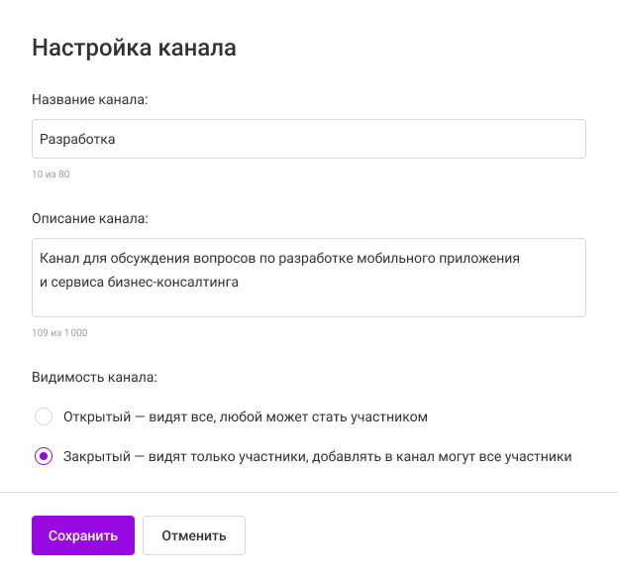Click the "Описание канала:" label
Viewport: 618px width, 587px height.
[x=90, y=218]
